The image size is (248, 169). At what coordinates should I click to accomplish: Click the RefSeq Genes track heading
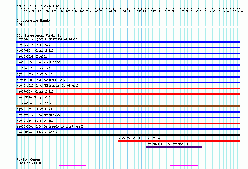click(28, 160)
